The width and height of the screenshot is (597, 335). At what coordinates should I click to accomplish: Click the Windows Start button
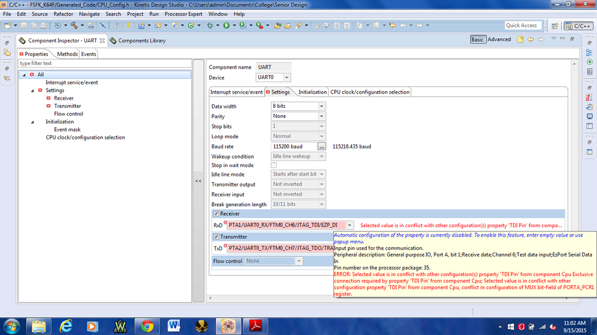pos(11,326)
